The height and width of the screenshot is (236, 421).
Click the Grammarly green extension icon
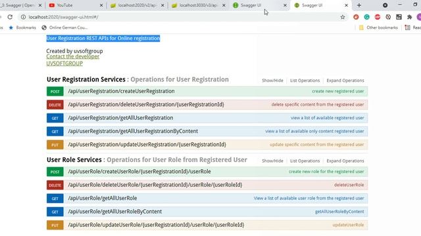pos(367,17)
